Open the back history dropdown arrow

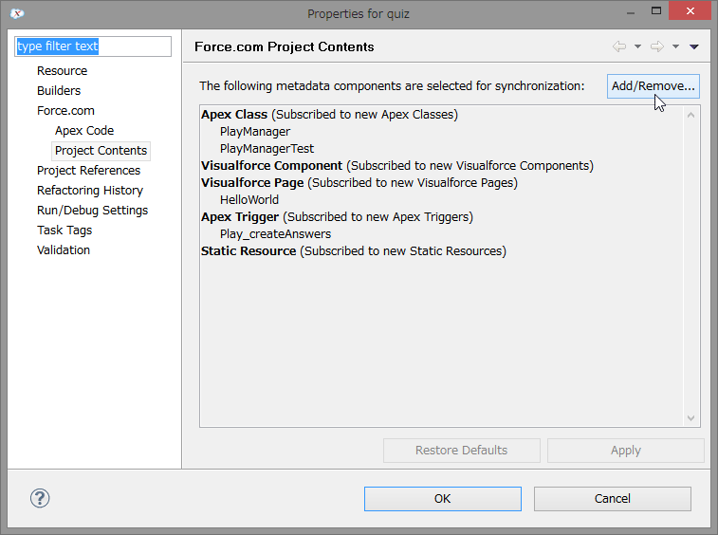click(x=637, y=46)
